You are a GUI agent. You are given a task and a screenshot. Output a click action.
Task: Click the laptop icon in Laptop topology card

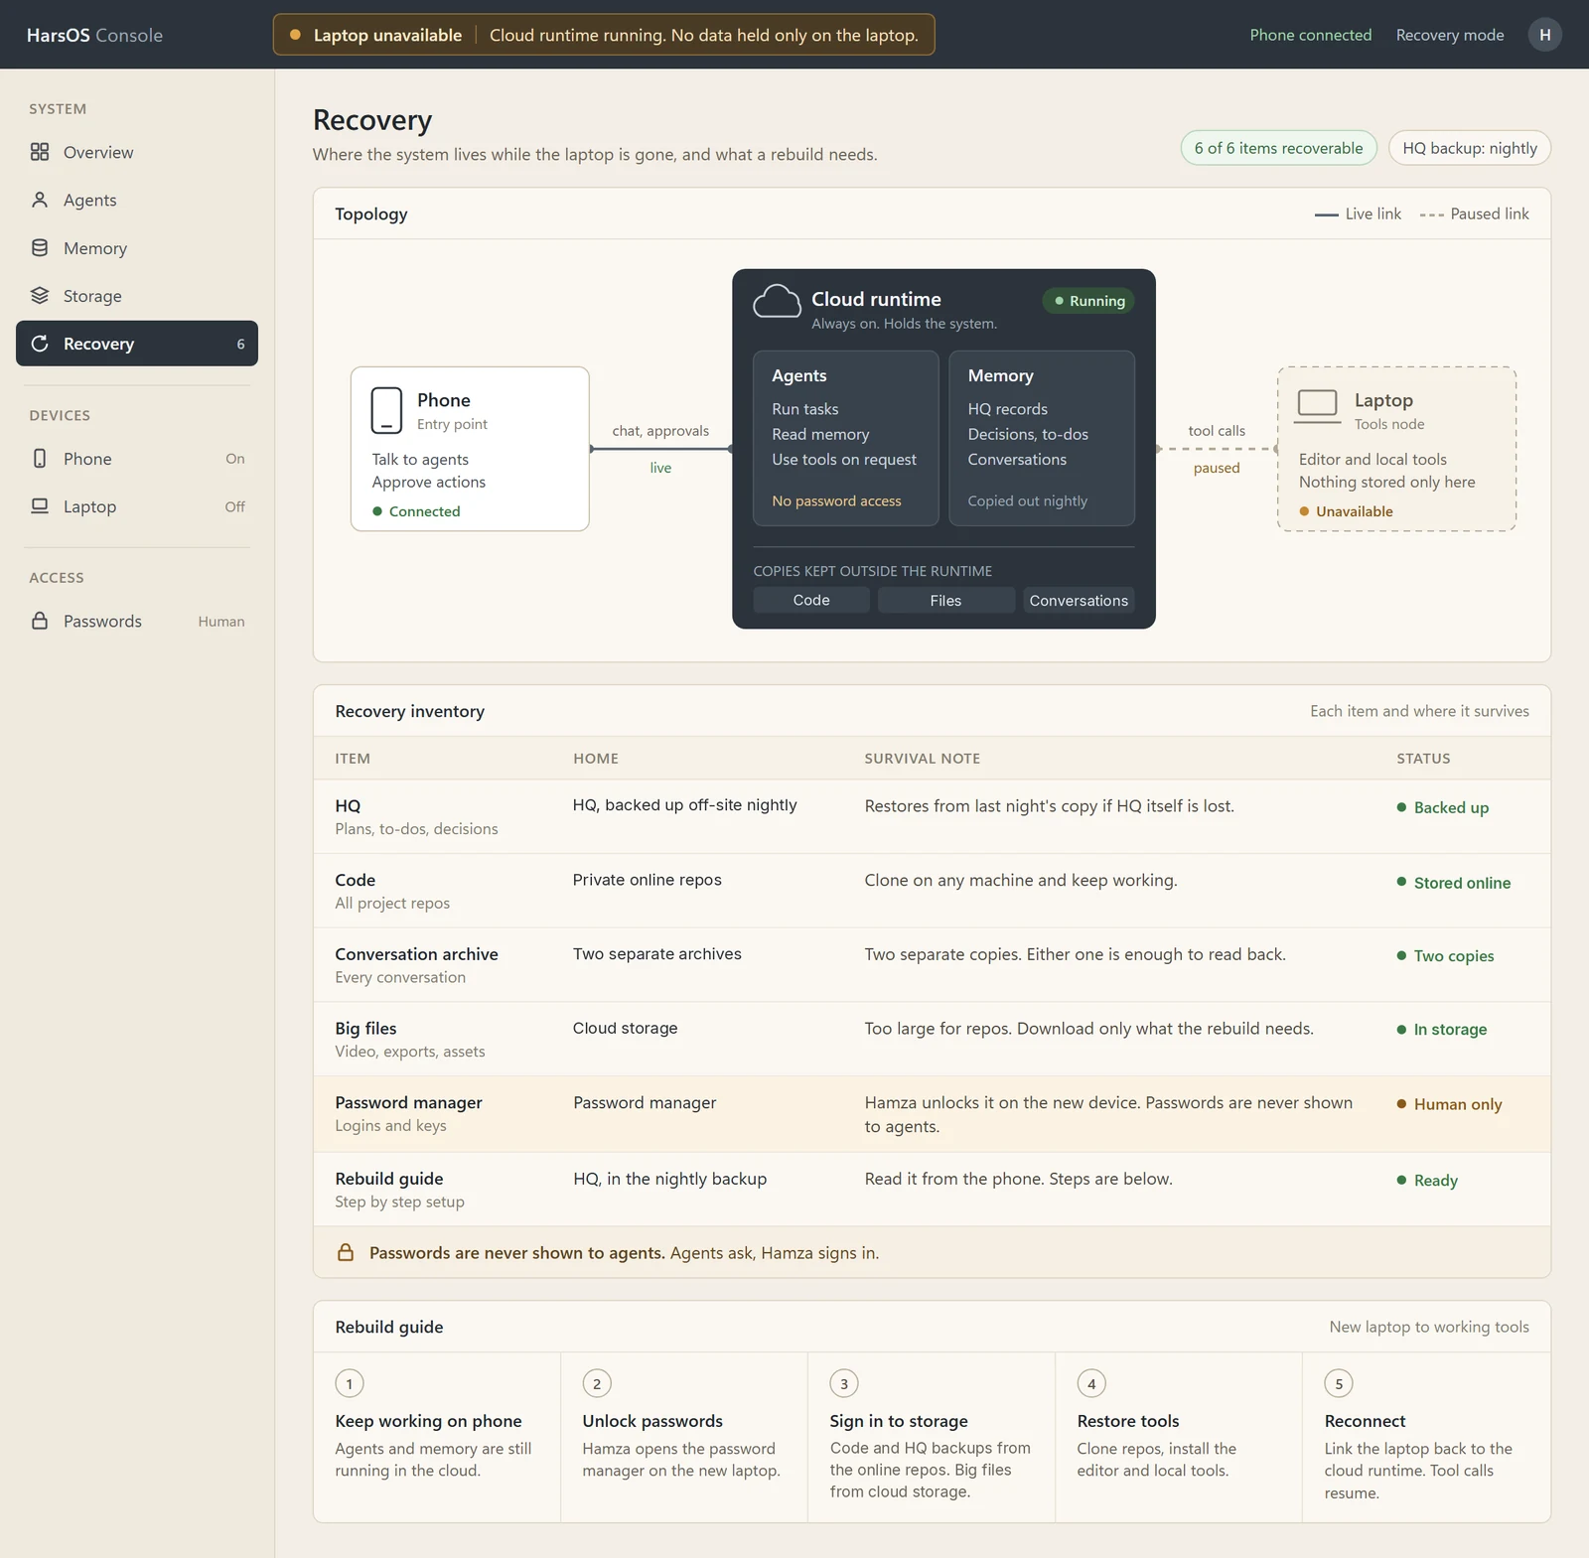coord(1318,404)
